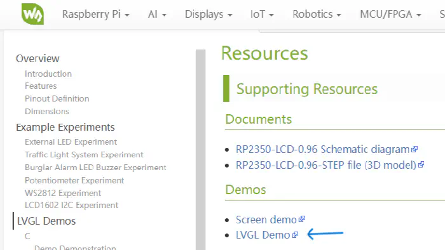The height and width of the screenshot is (250, 445).
Task: Download RP2350-LCD-0.96-STEP file 3D model
Action: coord(326,165)
